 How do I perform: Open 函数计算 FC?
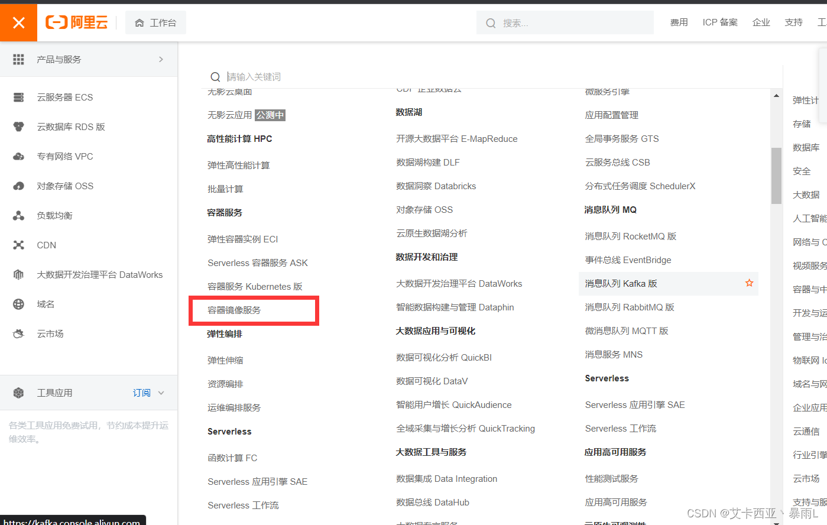(232, 458)
